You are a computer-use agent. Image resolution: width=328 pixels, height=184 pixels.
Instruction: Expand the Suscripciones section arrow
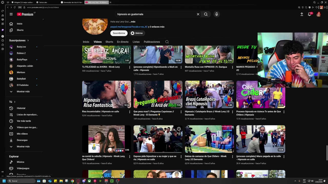coord(28,41)
